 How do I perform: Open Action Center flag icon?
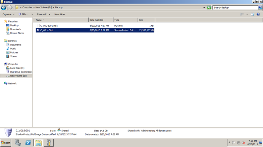[233, 143]
